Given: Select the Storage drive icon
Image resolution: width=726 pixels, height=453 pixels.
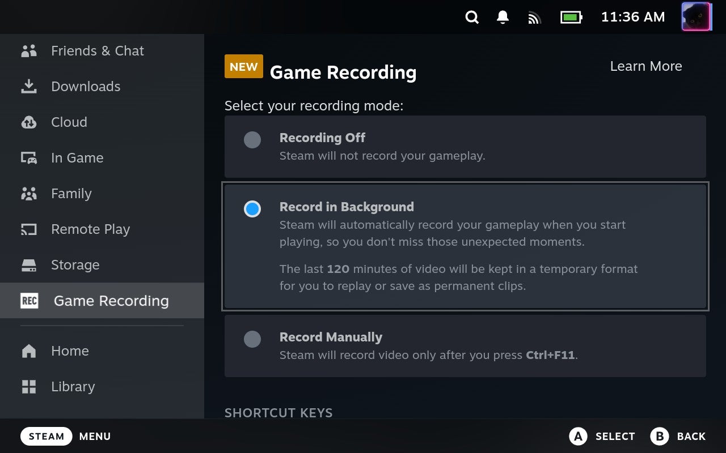Looking at the screenshot, I should tap(28, 264).
